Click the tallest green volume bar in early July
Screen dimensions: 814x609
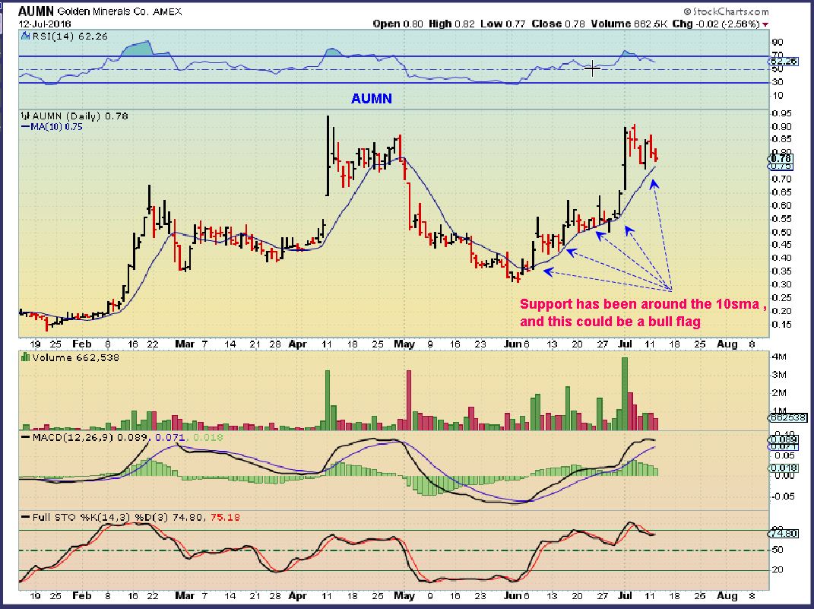tap(625, 394)
